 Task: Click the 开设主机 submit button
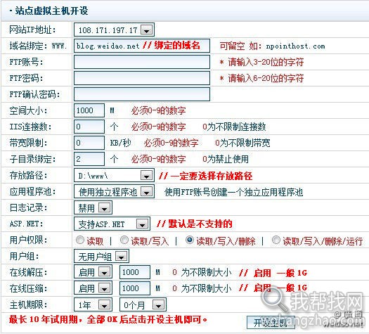pyautogui.click(x=271, y=323)
